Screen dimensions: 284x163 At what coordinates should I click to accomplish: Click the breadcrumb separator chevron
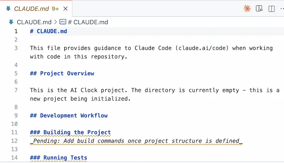(x=55, y=22)
